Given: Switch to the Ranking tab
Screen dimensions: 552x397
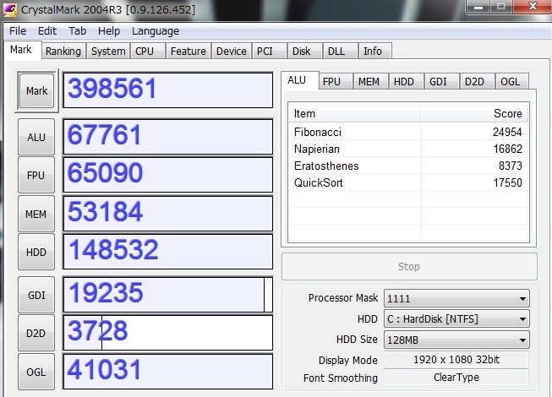Looking at the screenshot, I should (x=63, y=52).
